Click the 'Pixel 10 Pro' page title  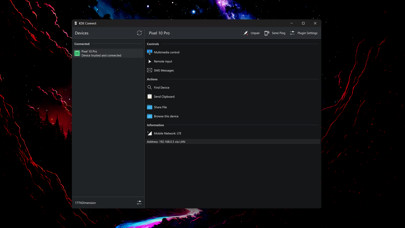159,33
